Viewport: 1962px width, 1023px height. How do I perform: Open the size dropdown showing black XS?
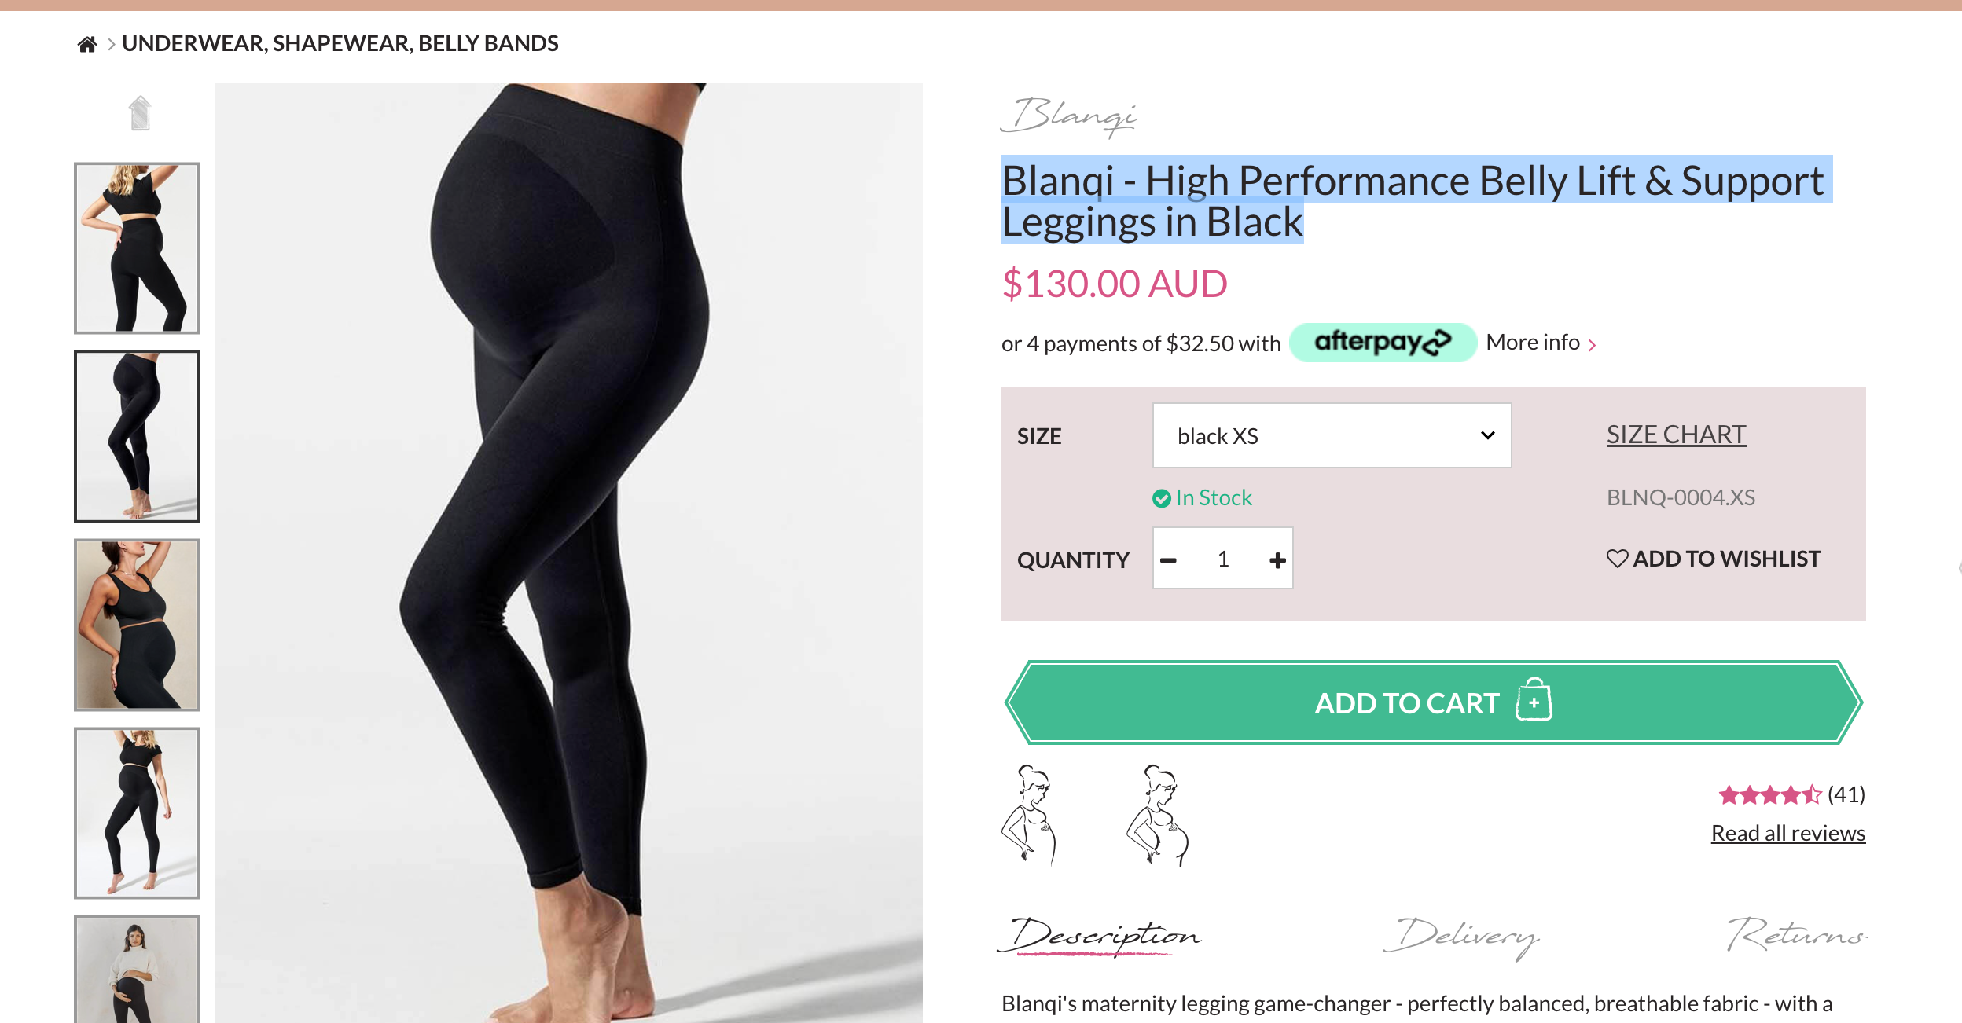tap(1332, 435)
